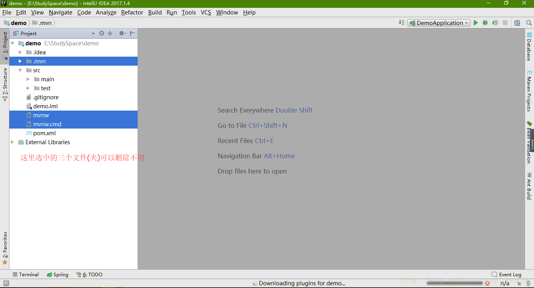Collapse the src folder arrow

coord(20,70)
